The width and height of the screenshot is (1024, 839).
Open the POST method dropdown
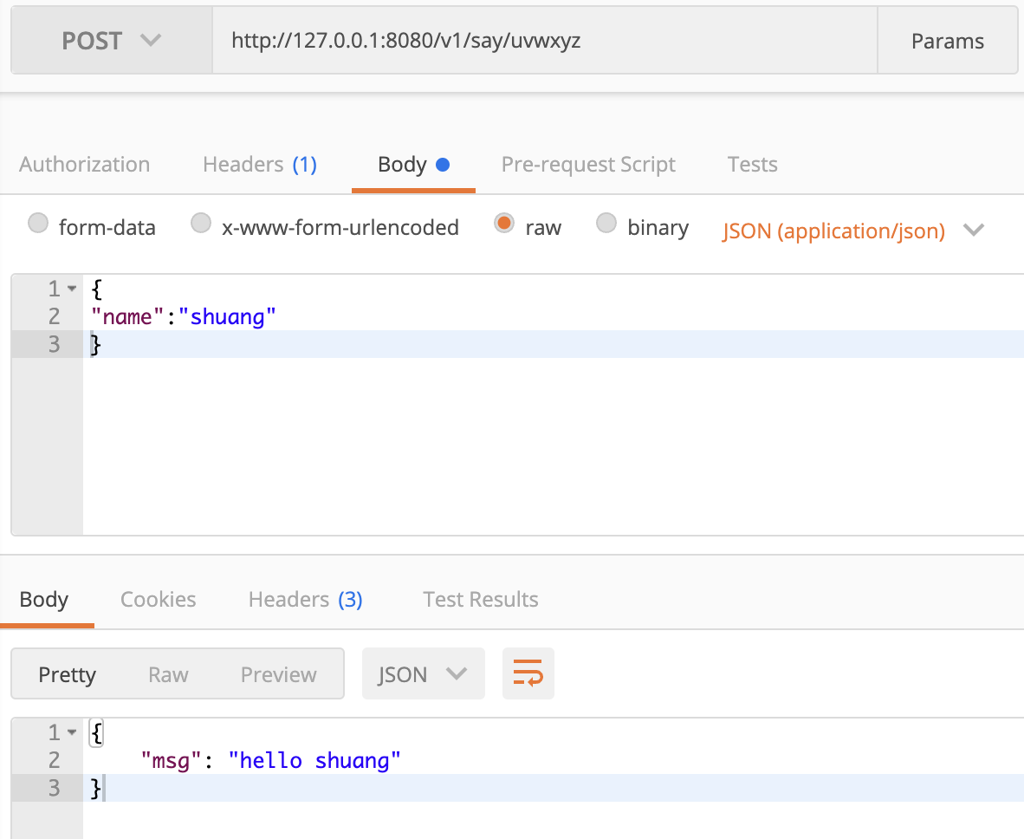click(111, 41)
